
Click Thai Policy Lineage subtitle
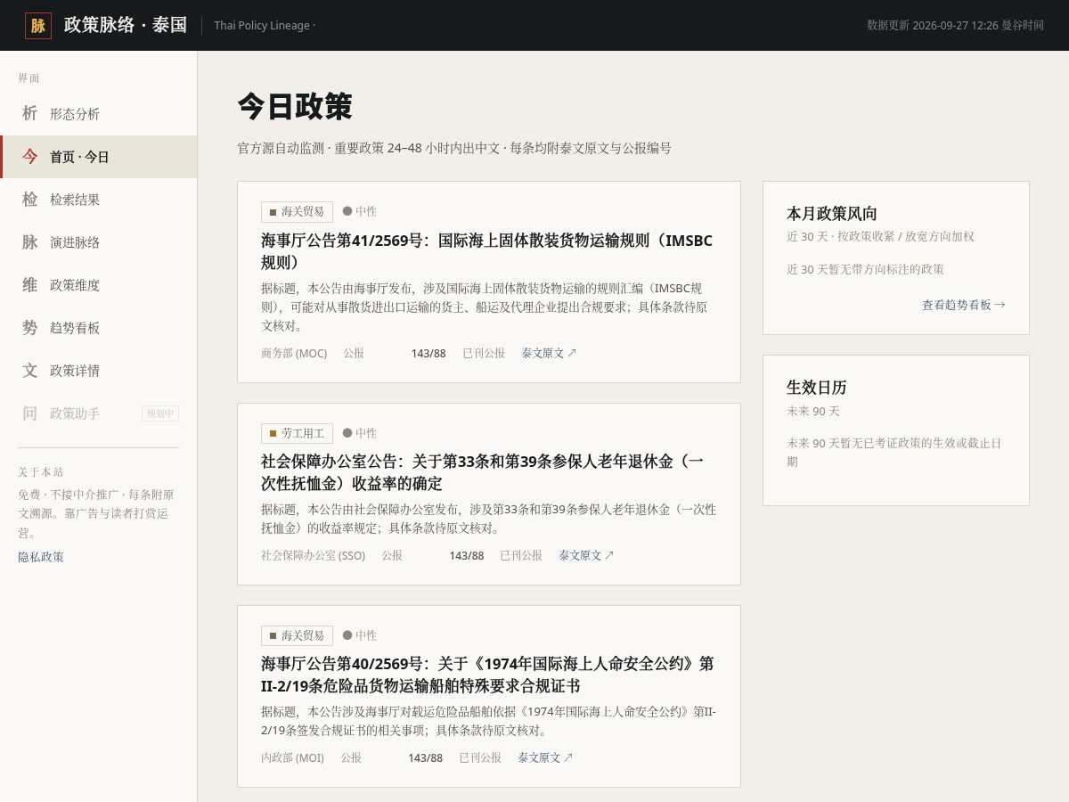click(265, 25)
